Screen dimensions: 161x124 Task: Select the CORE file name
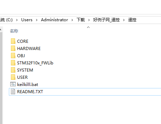coord(23,41)
